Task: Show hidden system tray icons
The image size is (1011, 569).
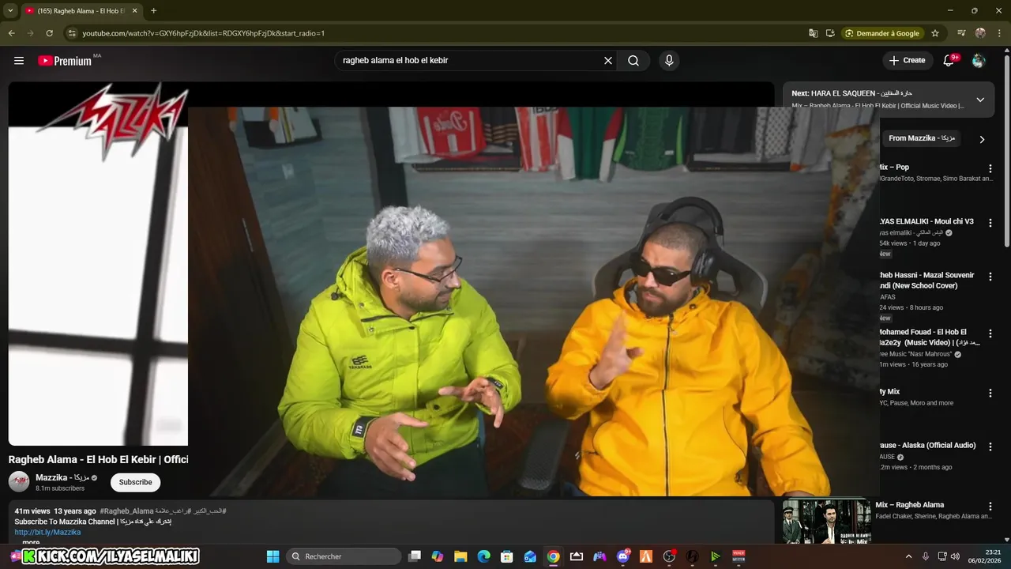Action: 908,556
